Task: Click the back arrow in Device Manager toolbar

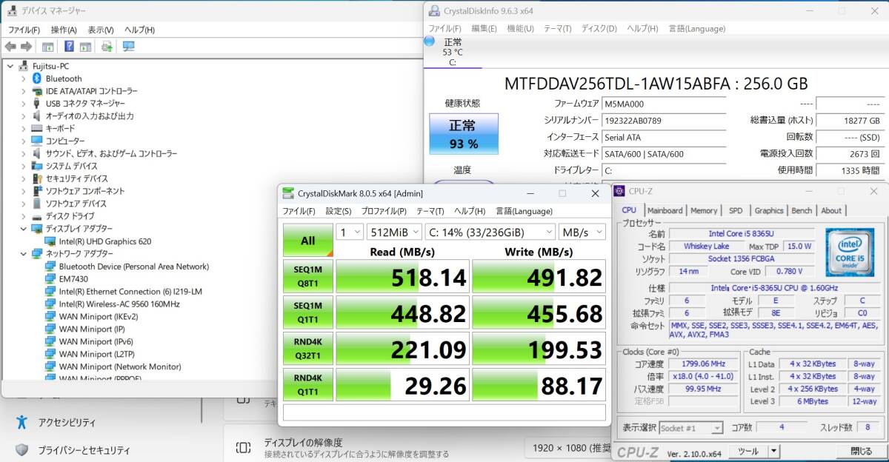Action: point(10,46)
